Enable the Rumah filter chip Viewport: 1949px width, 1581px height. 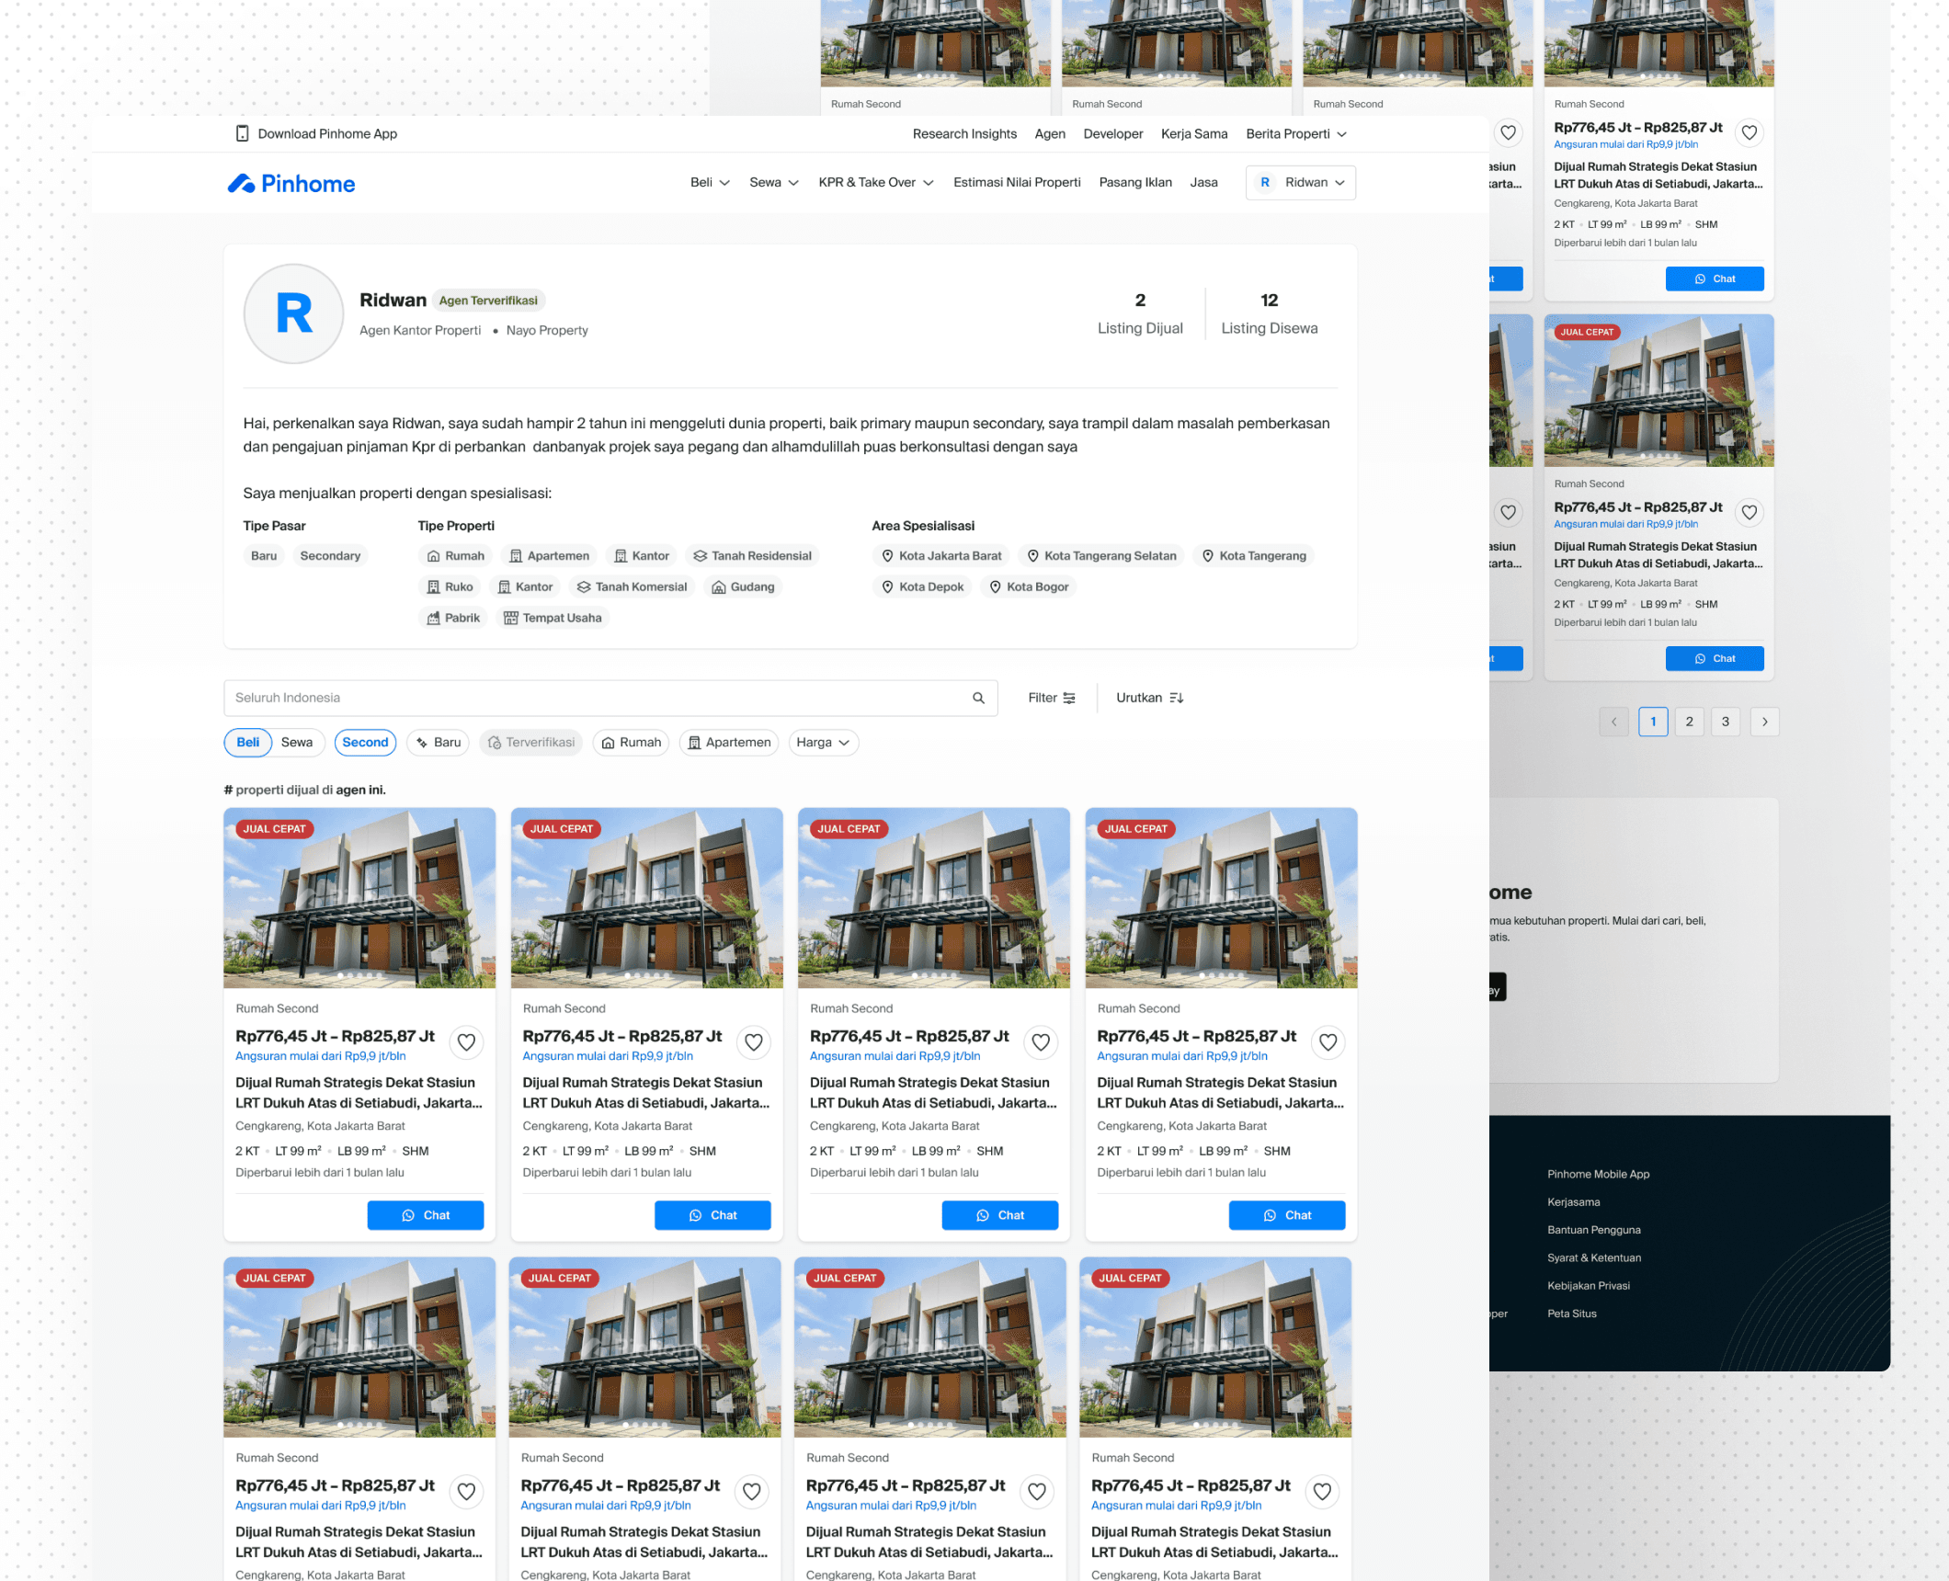632,743
